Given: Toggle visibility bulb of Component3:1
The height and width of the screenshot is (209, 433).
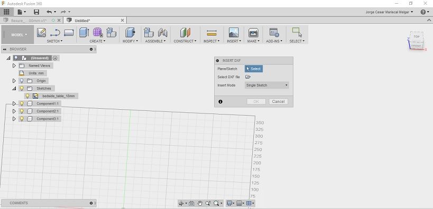Looking at the screenshot, I should click(x=22, y=119).
